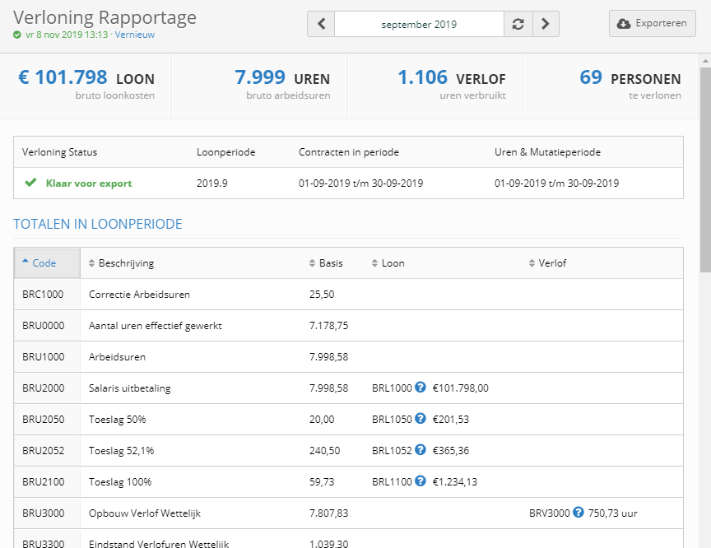
Task: Go to previous month with left arrow
Action: tap(321, 24)
